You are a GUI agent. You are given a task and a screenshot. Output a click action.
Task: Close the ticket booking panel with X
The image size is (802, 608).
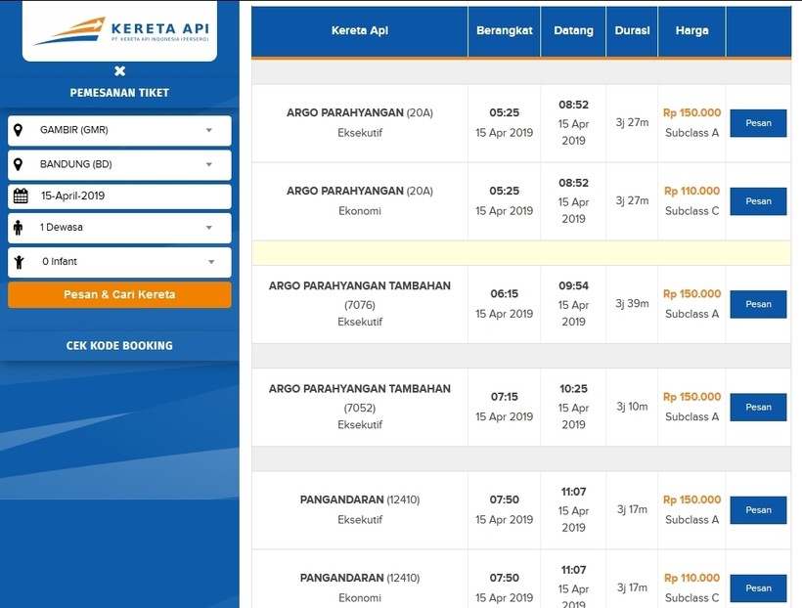click(119, 70)
